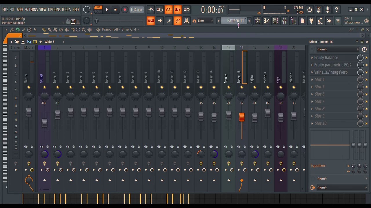Toggle typing keyboard to piano icon
This screenshot has height=208, width=371.
click(151, 21)
